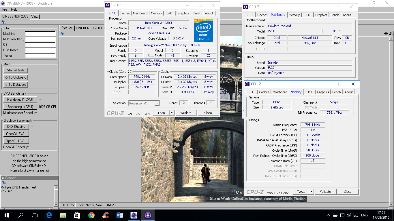Screen dimensions: 394x221
Task: Open Word from taskbar
Action: coord(119,215)
